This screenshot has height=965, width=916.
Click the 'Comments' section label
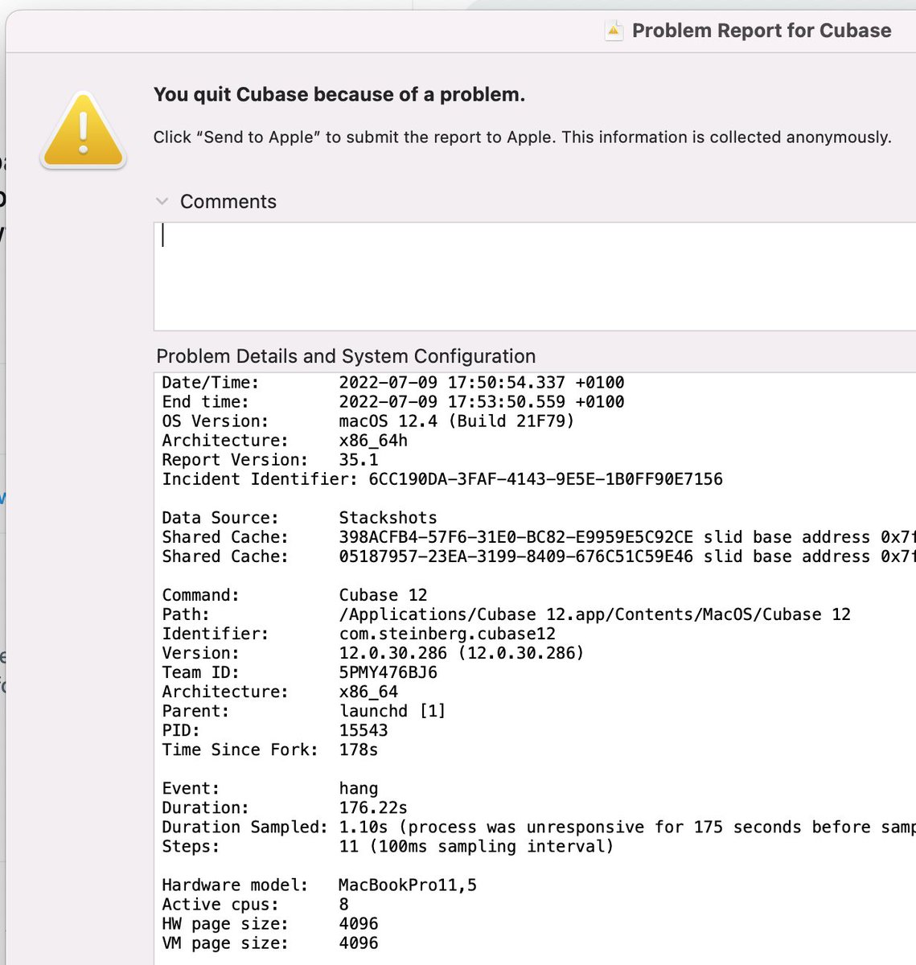click(x=228, y=202)
